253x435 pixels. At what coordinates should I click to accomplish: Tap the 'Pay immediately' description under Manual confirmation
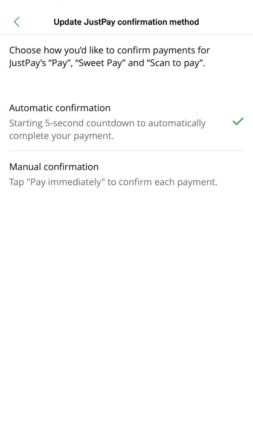click(113, 182)
